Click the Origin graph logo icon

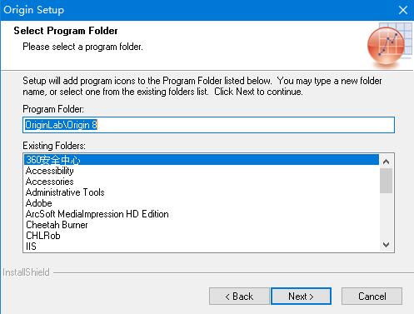point(389,44)
